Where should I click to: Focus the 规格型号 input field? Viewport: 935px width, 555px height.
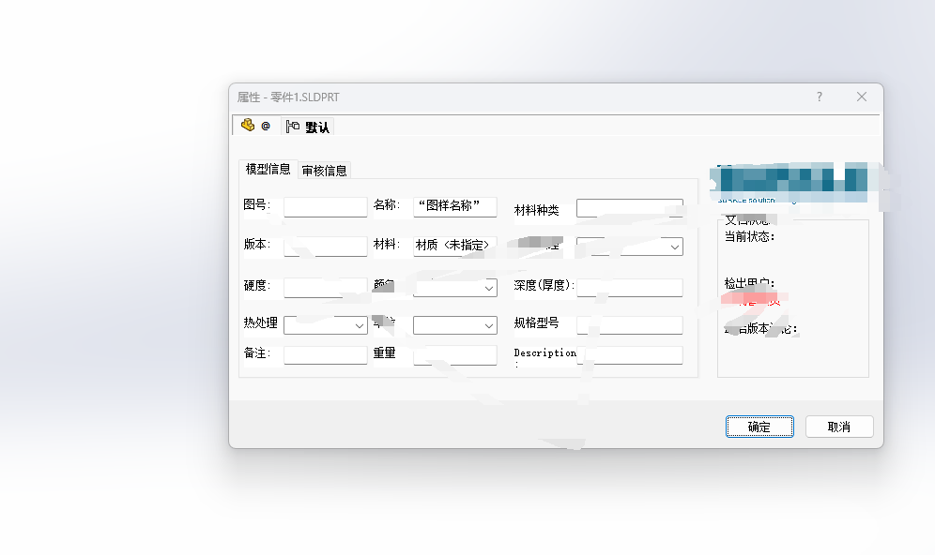pos(629,325)
